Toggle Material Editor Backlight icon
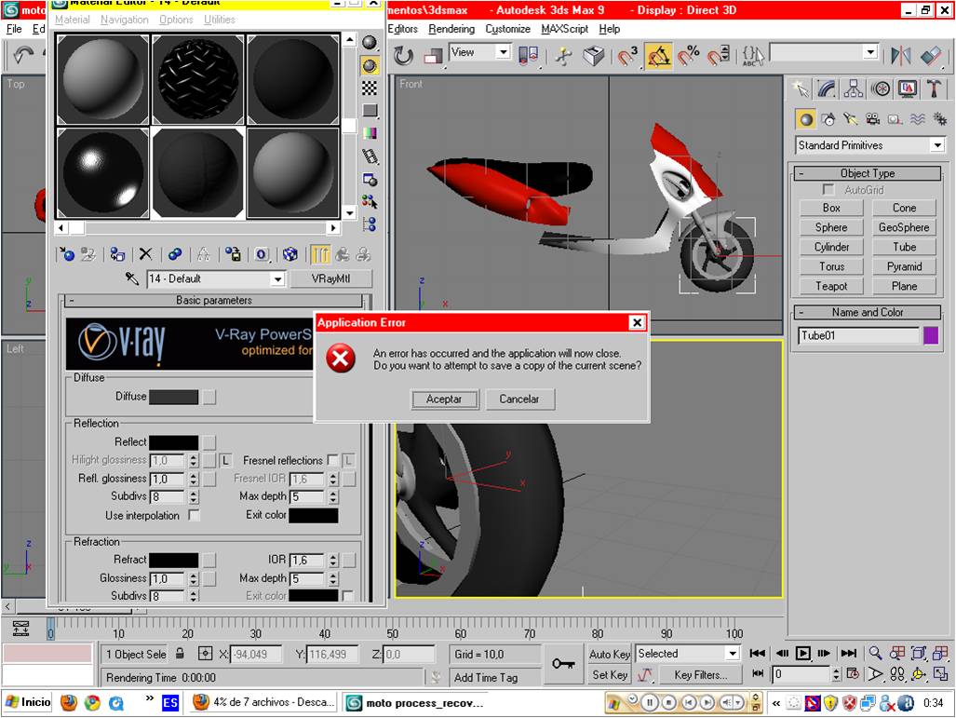This screenshot has width=956, height=718. point(370,65)
